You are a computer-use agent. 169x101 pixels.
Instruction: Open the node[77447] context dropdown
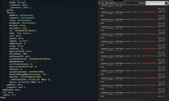(x=113, y=3)
